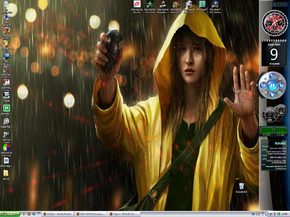Screen dimensions: 290x217
Task: Open the Start menu
Action: [9, 214]
